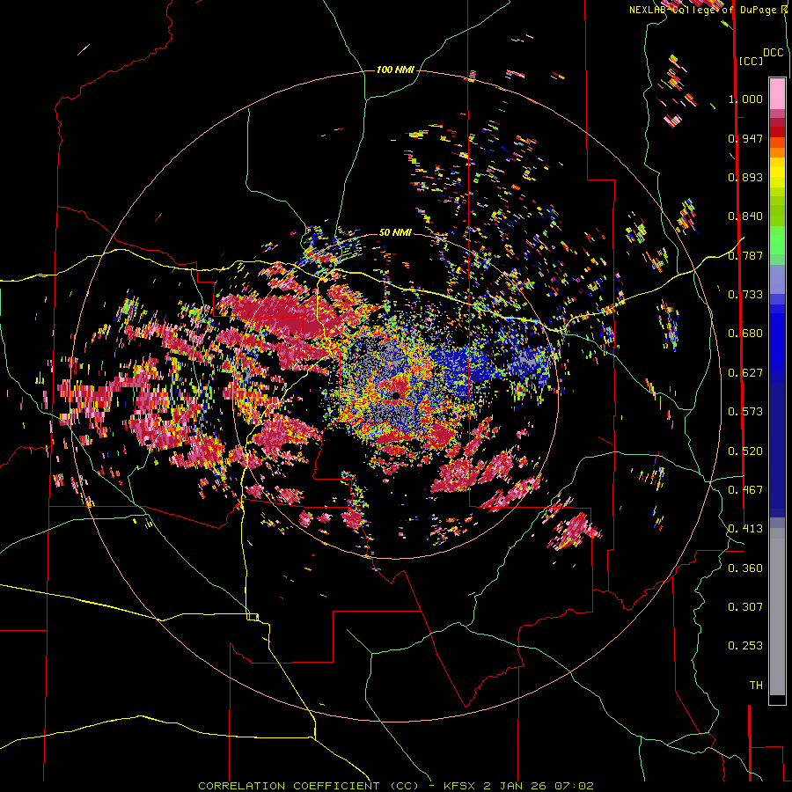Click the 0.573 legend value
The height and width of the screenshot is (792, 792).
coord(745,411)
